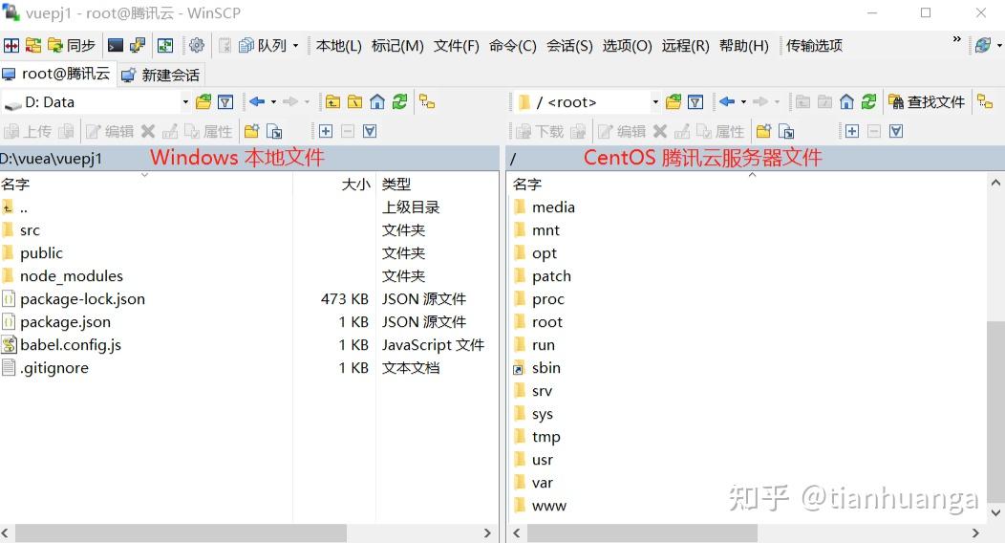
Task: Show hidden toolbar items via » chevron
Action: (956, 40)
